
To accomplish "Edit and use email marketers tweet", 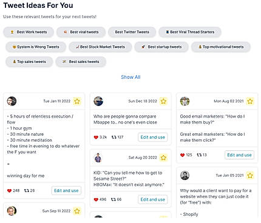I will (239, 155).
